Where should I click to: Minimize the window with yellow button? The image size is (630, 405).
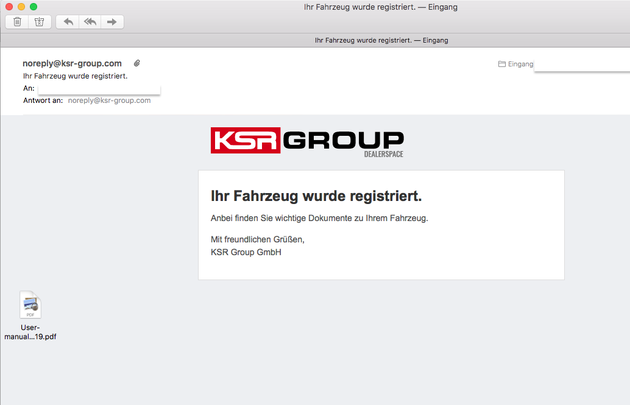click(21, 7)
